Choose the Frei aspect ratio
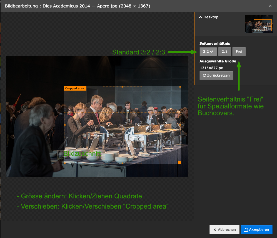 [239, 52]
